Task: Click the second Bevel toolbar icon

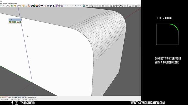Action: pyautogui.click(x=13, y=22)
